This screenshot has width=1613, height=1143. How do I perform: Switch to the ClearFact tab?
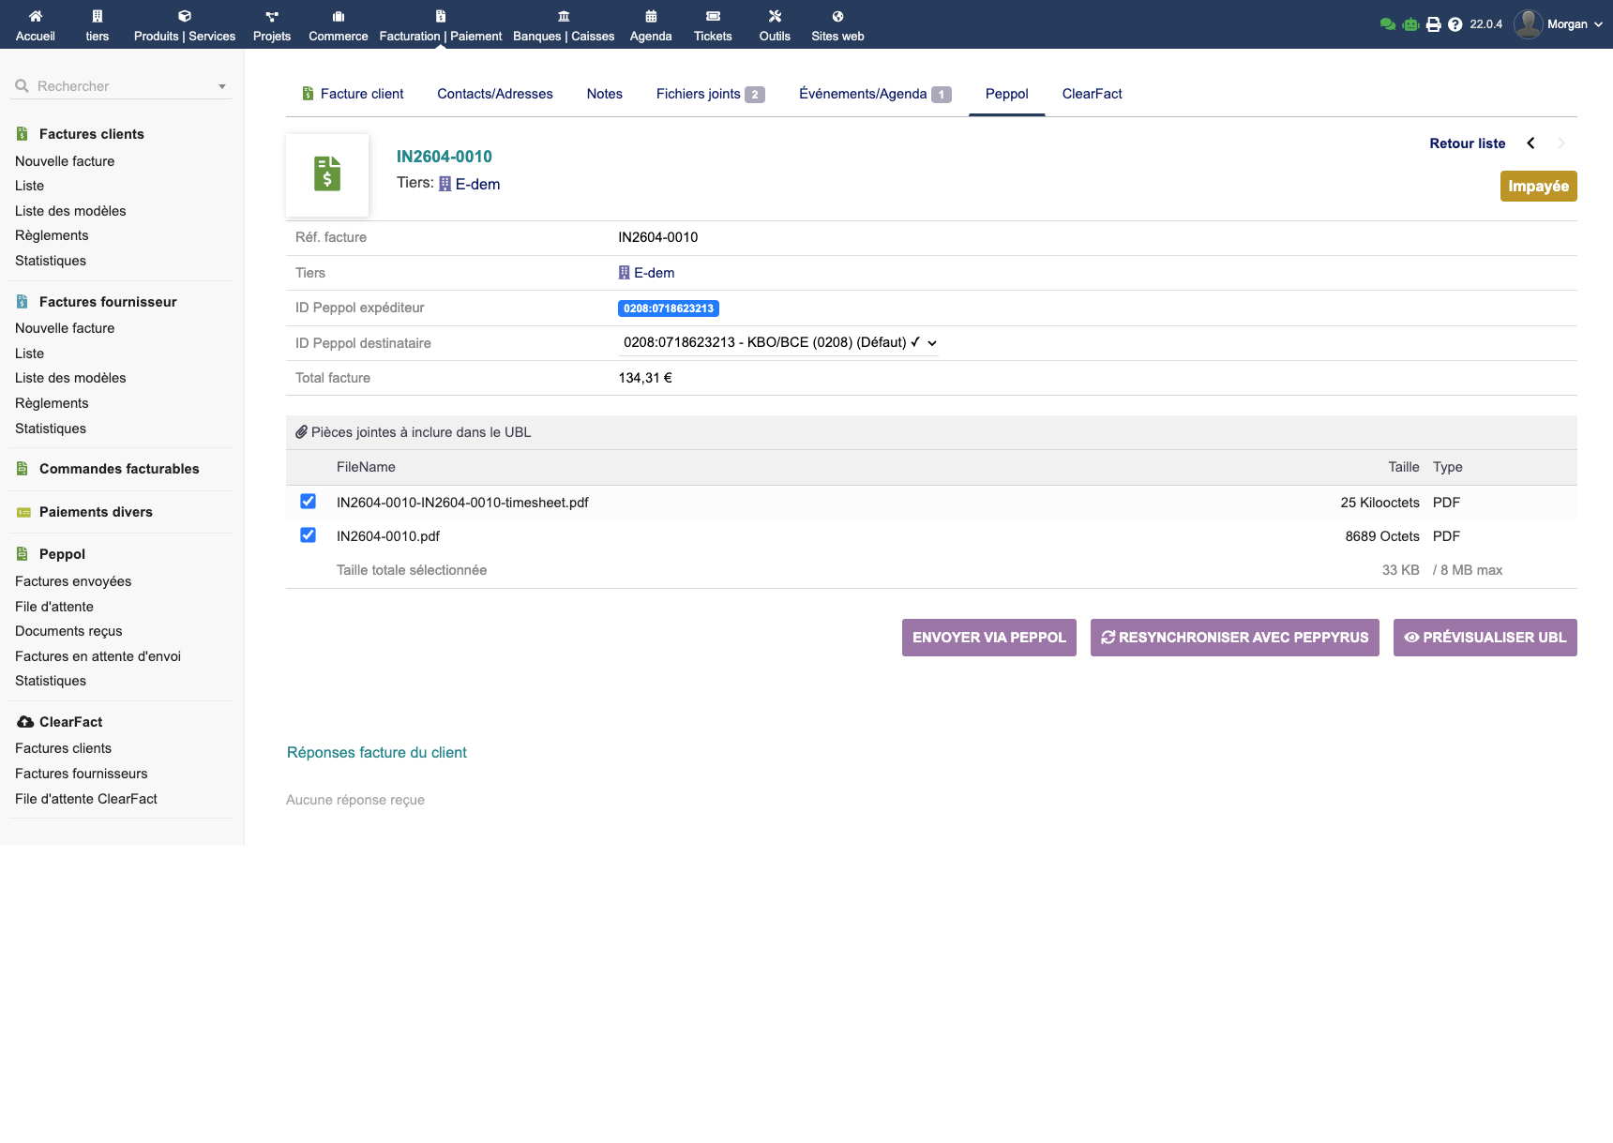1092,94
